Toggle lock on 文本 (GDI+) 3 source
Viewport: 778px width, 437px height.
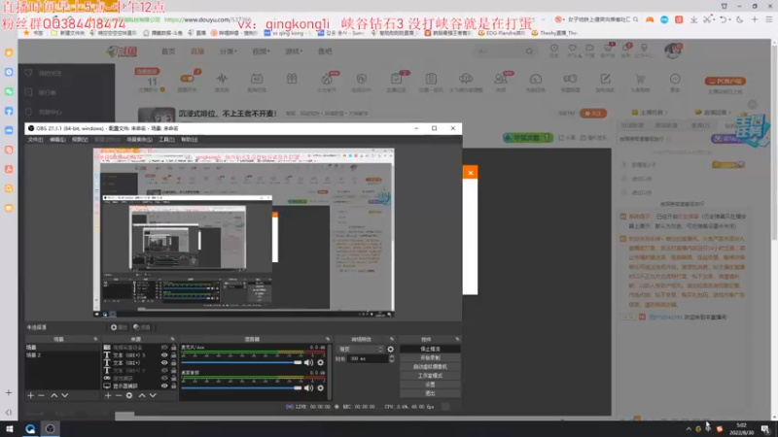pos(174,355)
